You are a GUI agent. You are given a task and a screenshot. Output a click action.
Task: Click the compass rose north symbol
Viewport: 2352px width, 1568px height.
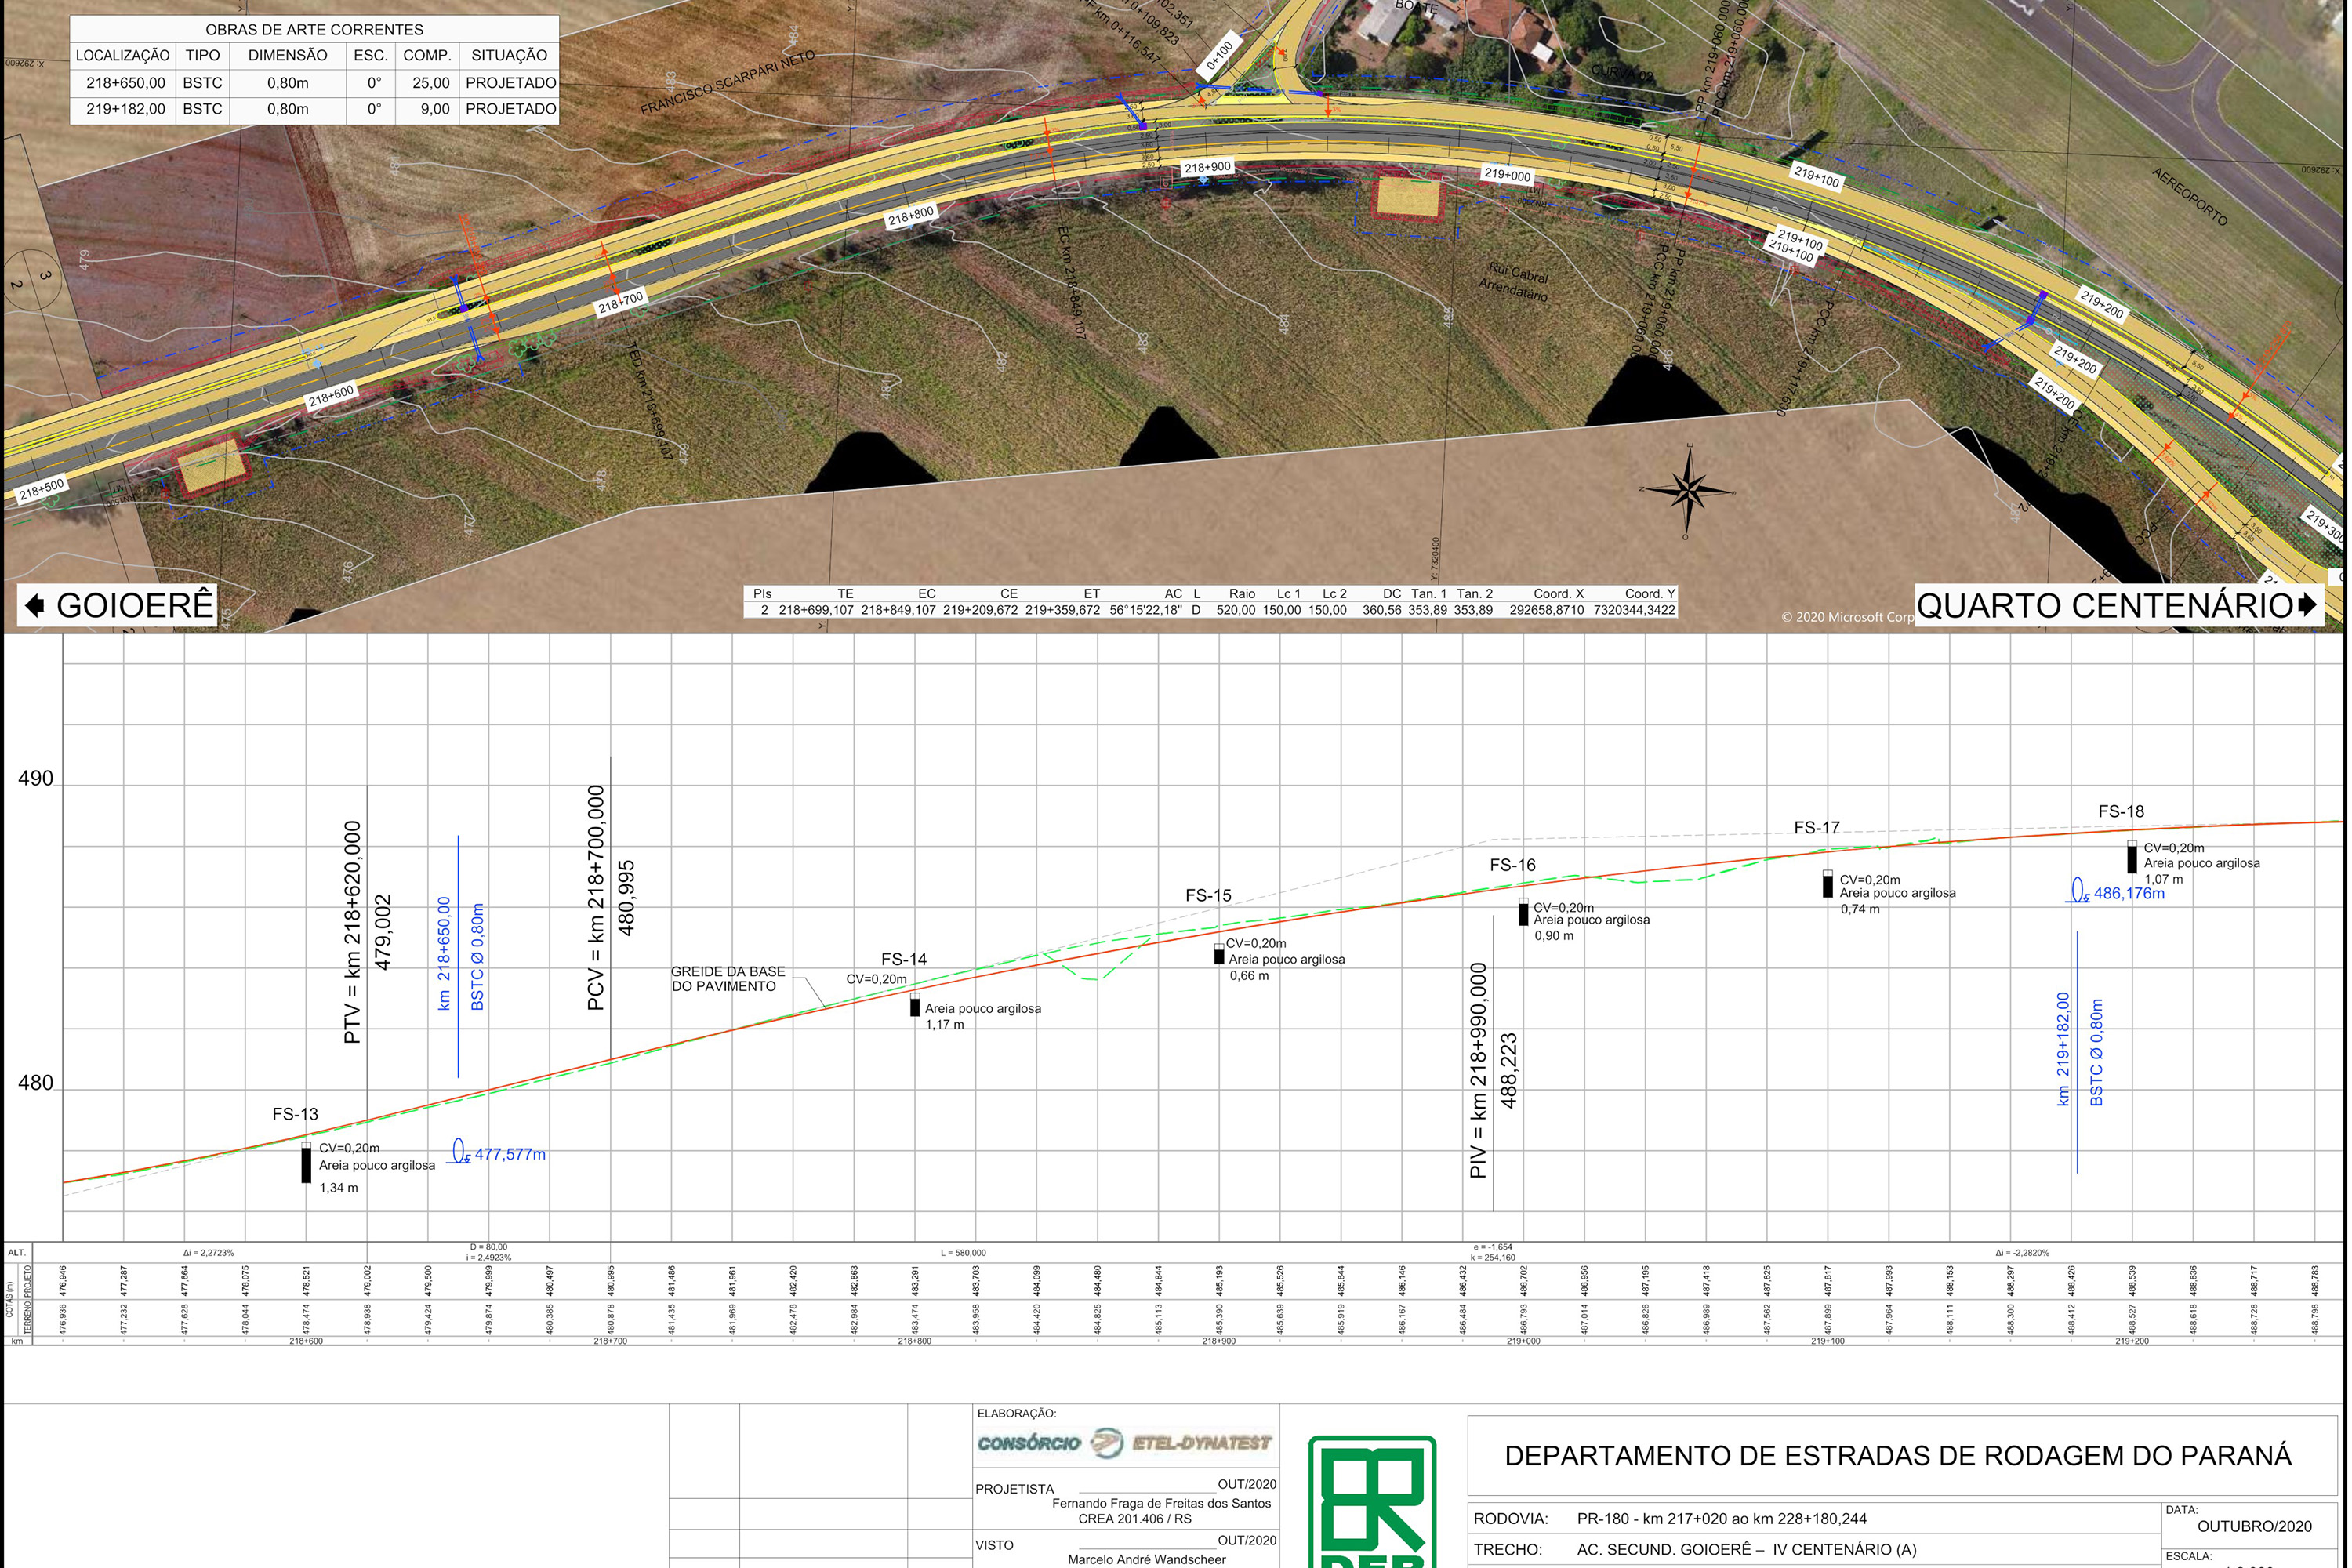[1688, 490]
